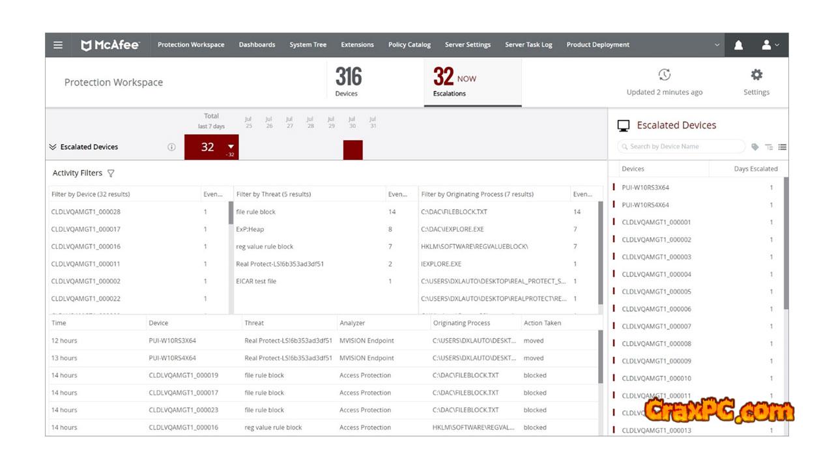This screenshot has height=469, width=834.
Task: Click the refresh history clock icon
Action: (664, 75)
